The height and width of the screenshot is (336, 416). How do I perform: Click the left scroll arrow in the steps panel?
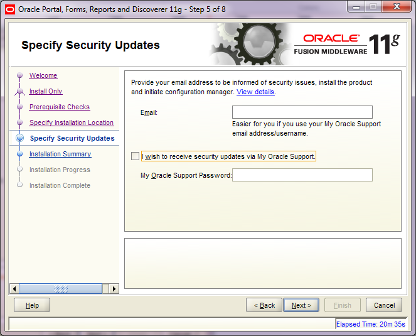(14, 289)
